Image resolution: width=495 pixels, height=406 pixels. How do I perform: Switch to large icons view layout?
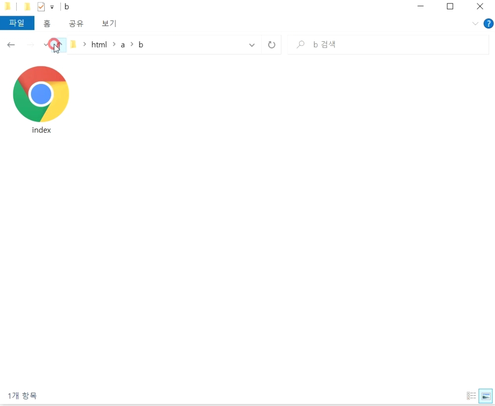point(486,396)
